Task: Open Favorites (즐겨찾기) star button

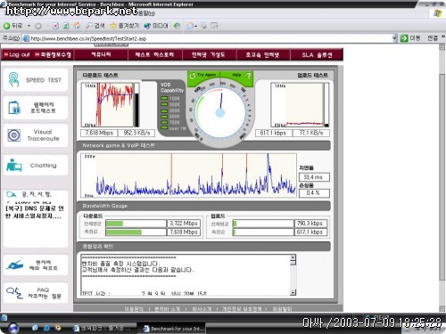Action: tap(124, 26)
